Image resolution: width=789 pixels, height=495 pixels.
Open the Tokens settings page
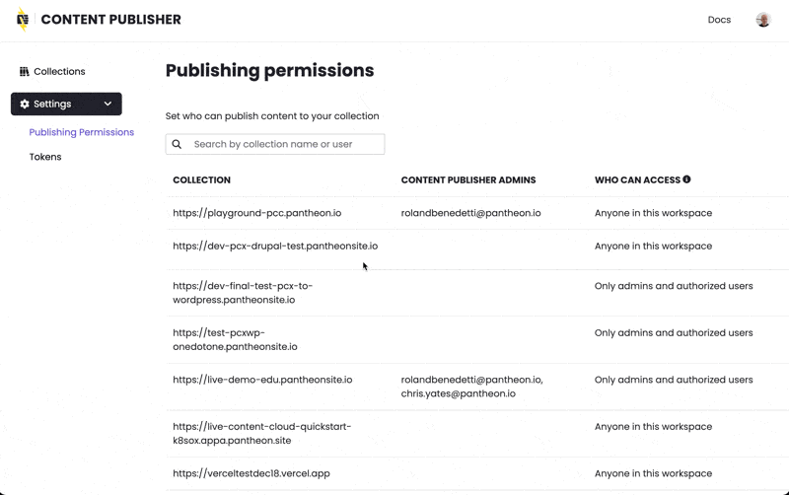click(x=45, y=157)
